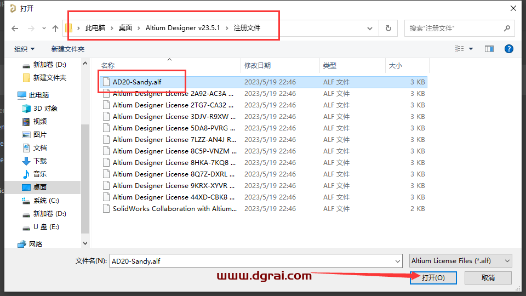Expand the filename history dropdown arrow

tap(398, 261)
